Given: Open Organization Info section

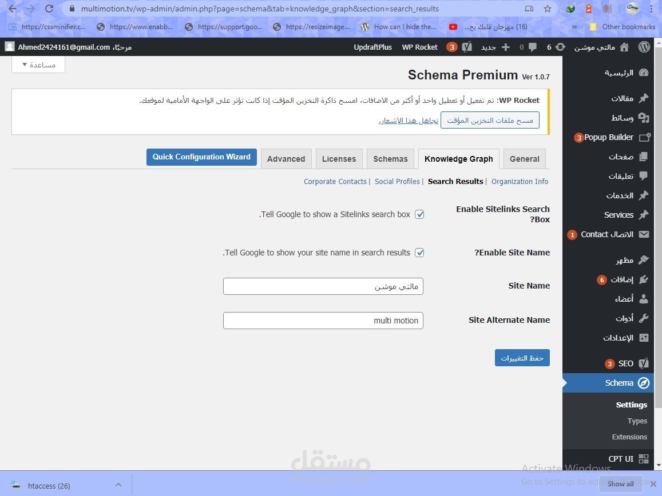Looking at the screenshot, I should tap(520, 181).
